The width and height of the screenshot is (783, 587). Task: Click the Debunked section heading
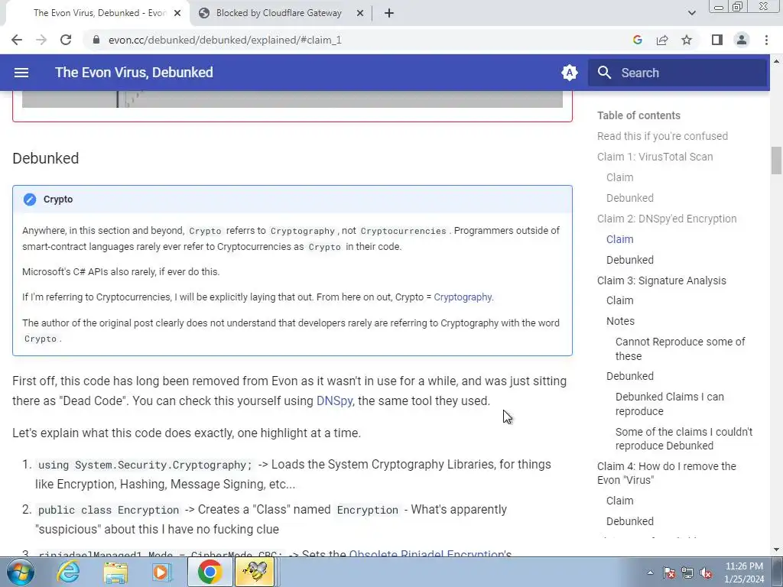point(46,159)
